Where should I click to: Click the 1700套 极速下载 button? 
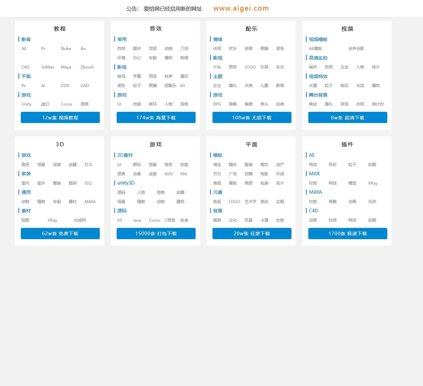pos(348,233)
